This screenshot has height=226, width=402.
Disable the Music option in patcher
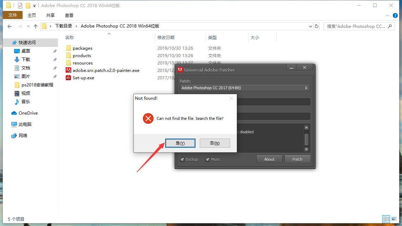[208, 159]
